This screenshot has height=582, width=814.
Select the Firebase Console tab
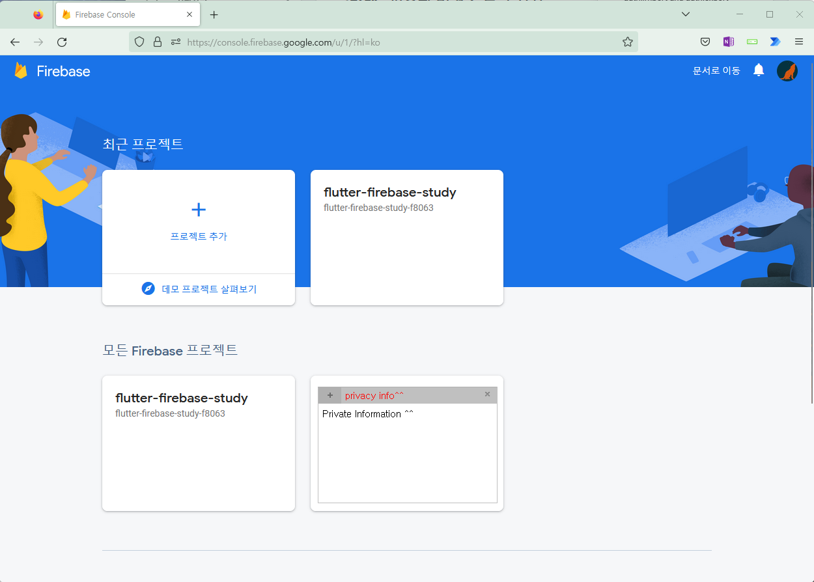click(128, 14)
